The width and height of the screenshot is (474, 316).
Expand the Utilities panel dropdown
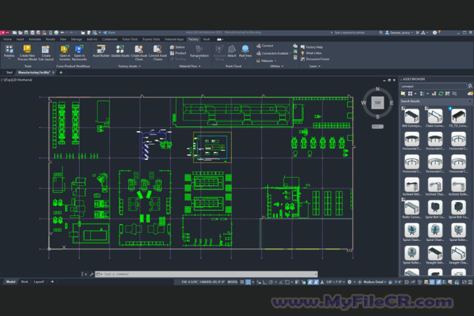pyautogui.click(x=276, y=66)
